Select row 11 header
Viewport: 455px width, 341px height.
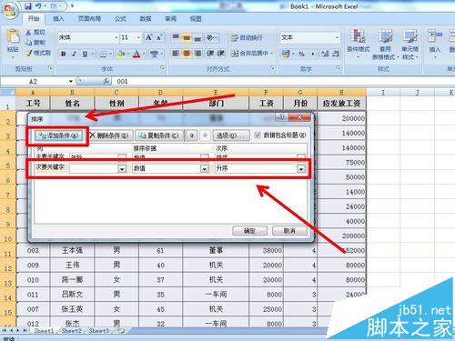click(x=7, y=251)
